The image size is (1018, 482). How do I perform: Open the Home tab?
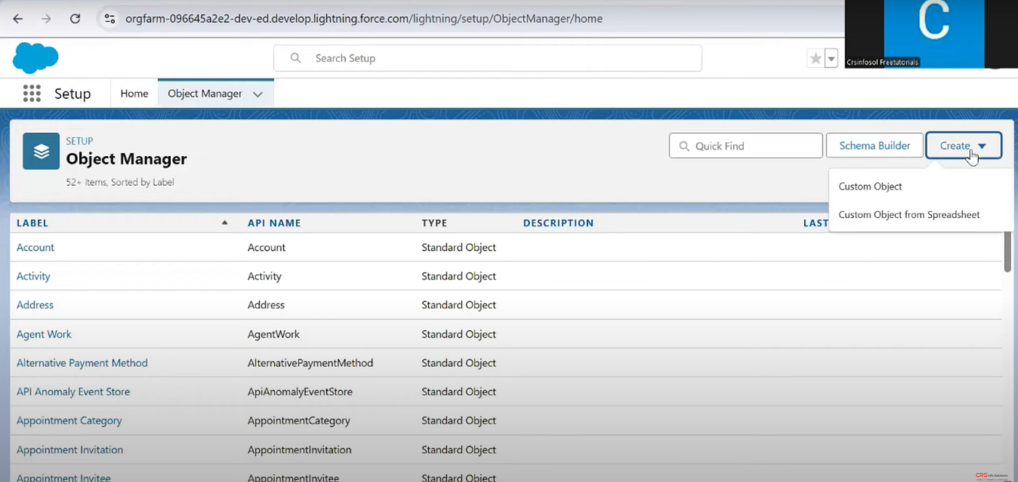[x=135, y=94]
